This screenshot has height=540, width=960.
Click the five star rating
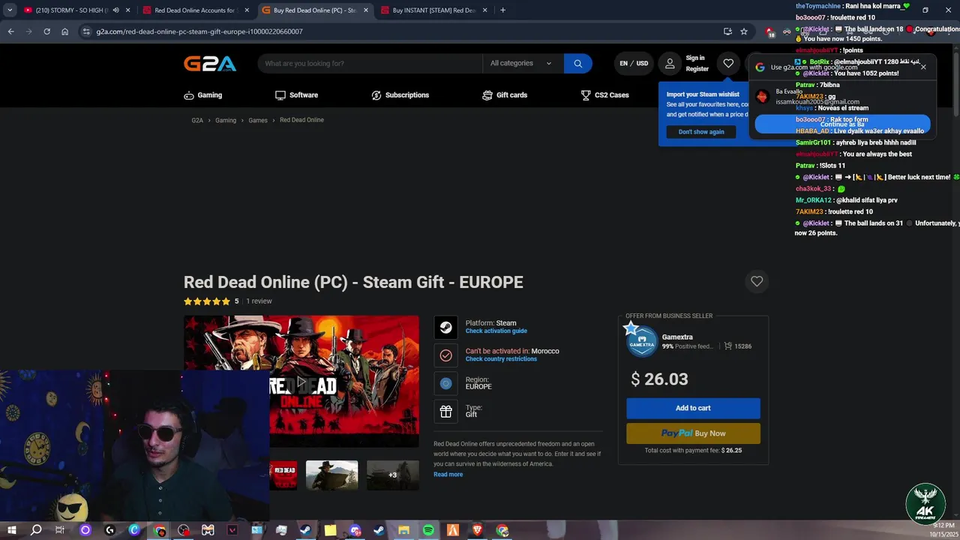click(x=207, y=301)
